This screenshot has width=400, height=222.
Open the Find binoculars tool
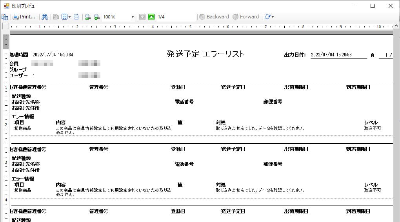click(45, 17)
